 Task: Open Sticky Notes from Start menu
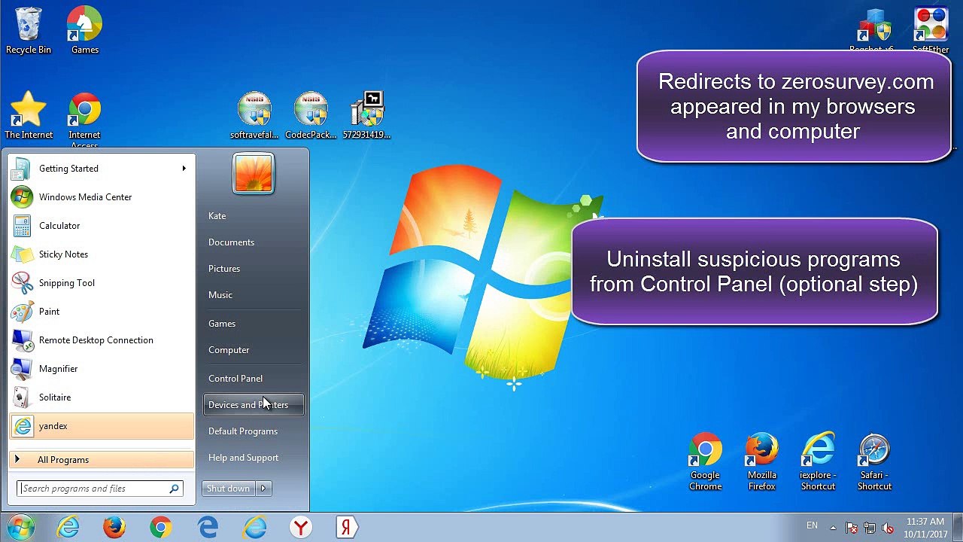pos(102,254)
